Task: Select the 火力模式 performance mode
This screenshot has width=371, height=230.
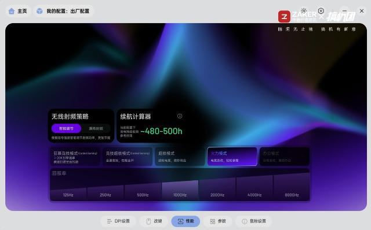Action: click(232, 157)
